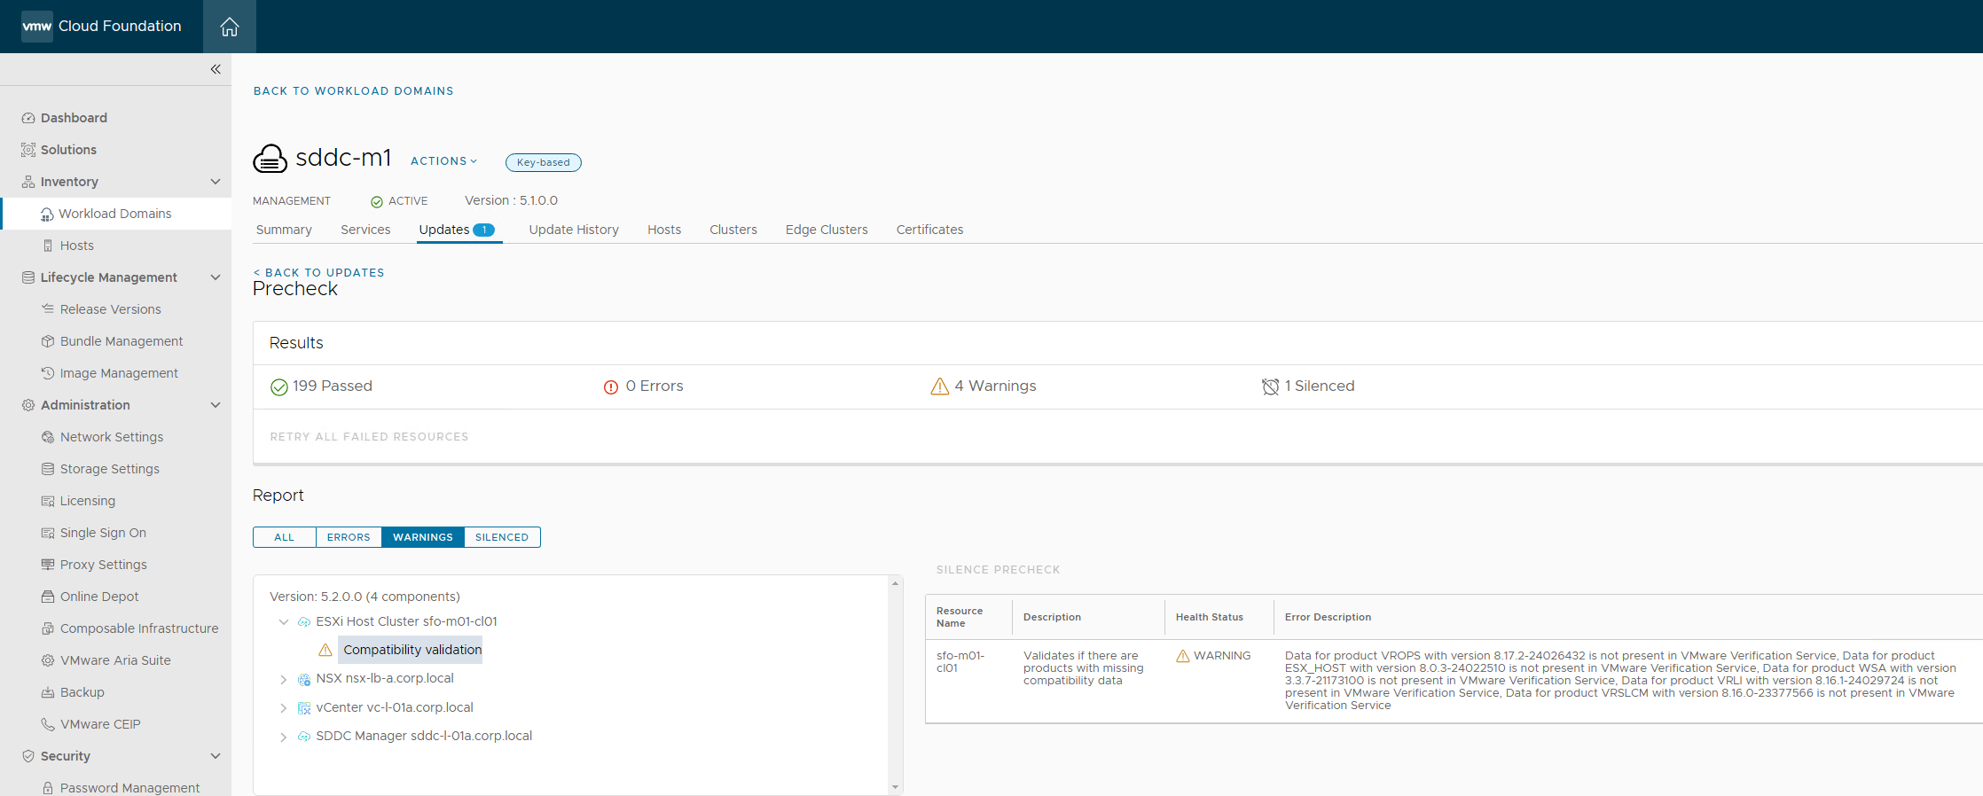The width and height of the screenshot is (1983, 796).
Task: Click the Online Depot icon
Action: (x=48, y=597)
